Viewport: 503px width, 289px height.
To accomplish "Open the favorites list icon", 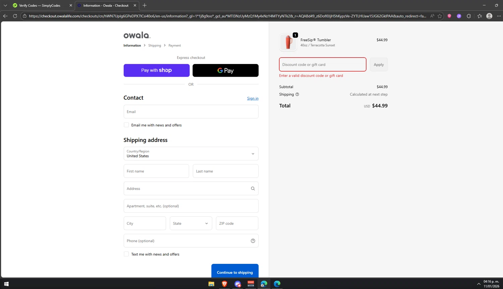I will point(480,16).
